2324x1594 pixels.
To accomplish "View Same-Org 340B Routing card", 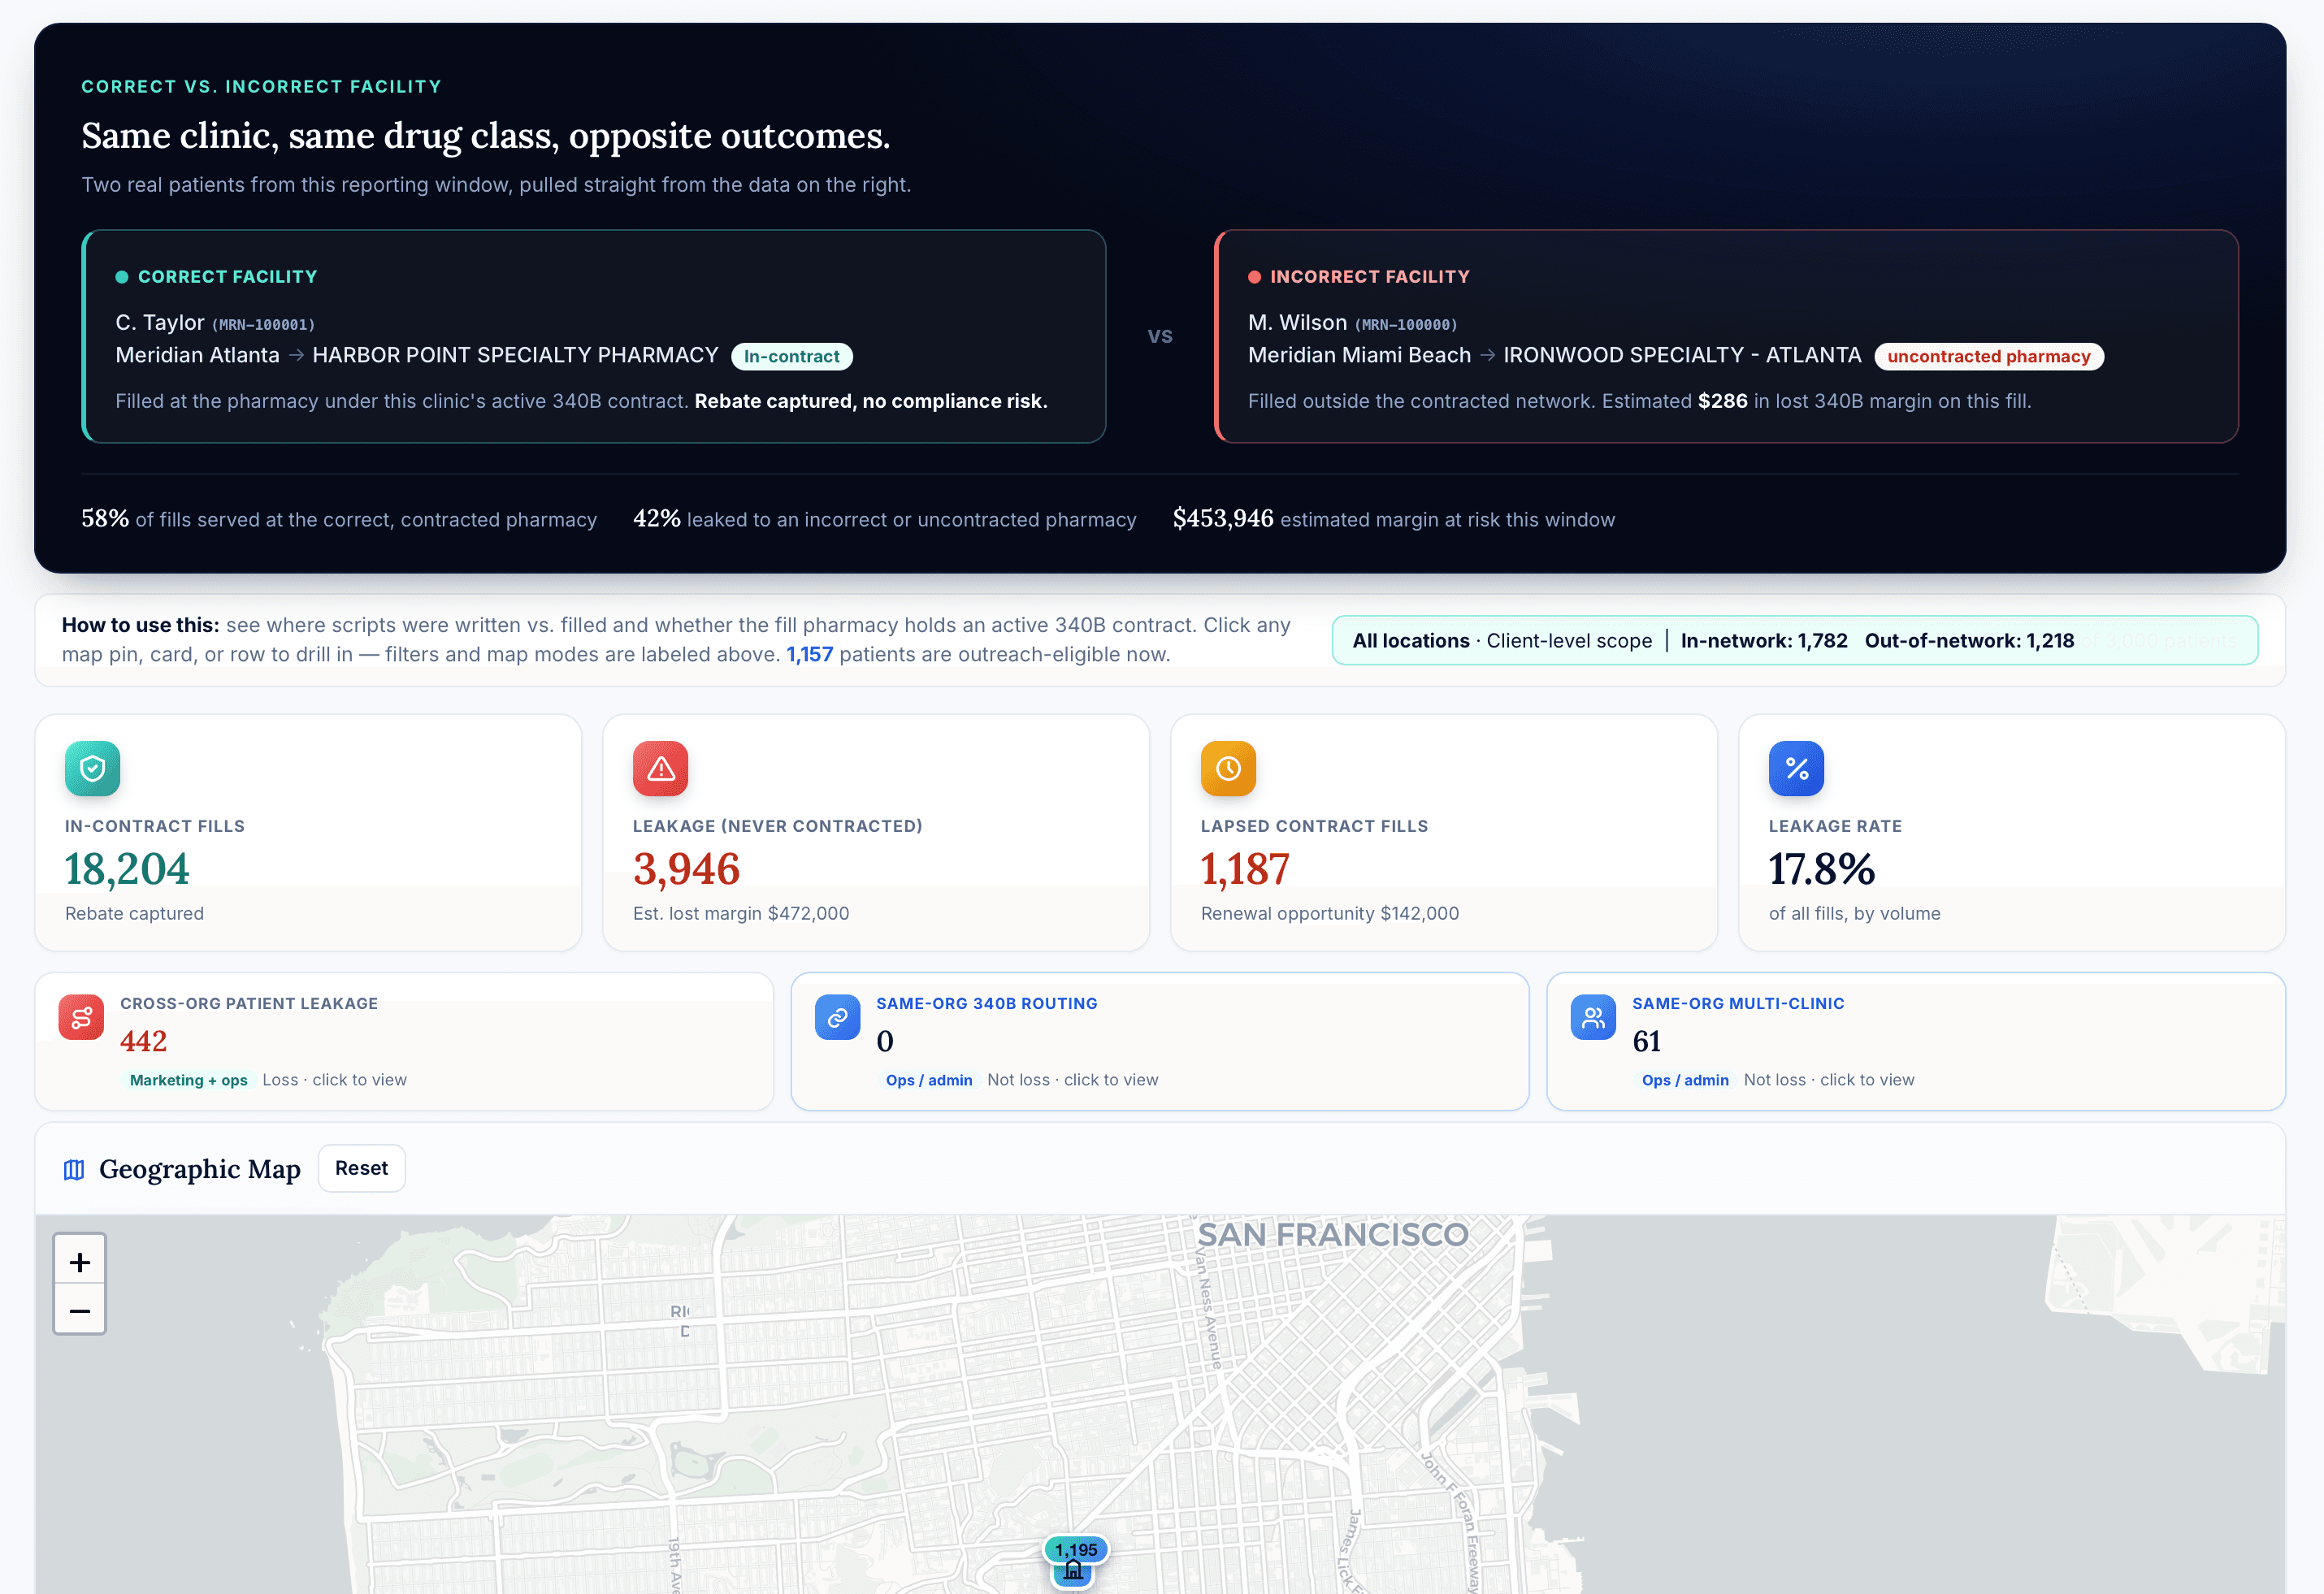I will click(x=1160, y=1041).
